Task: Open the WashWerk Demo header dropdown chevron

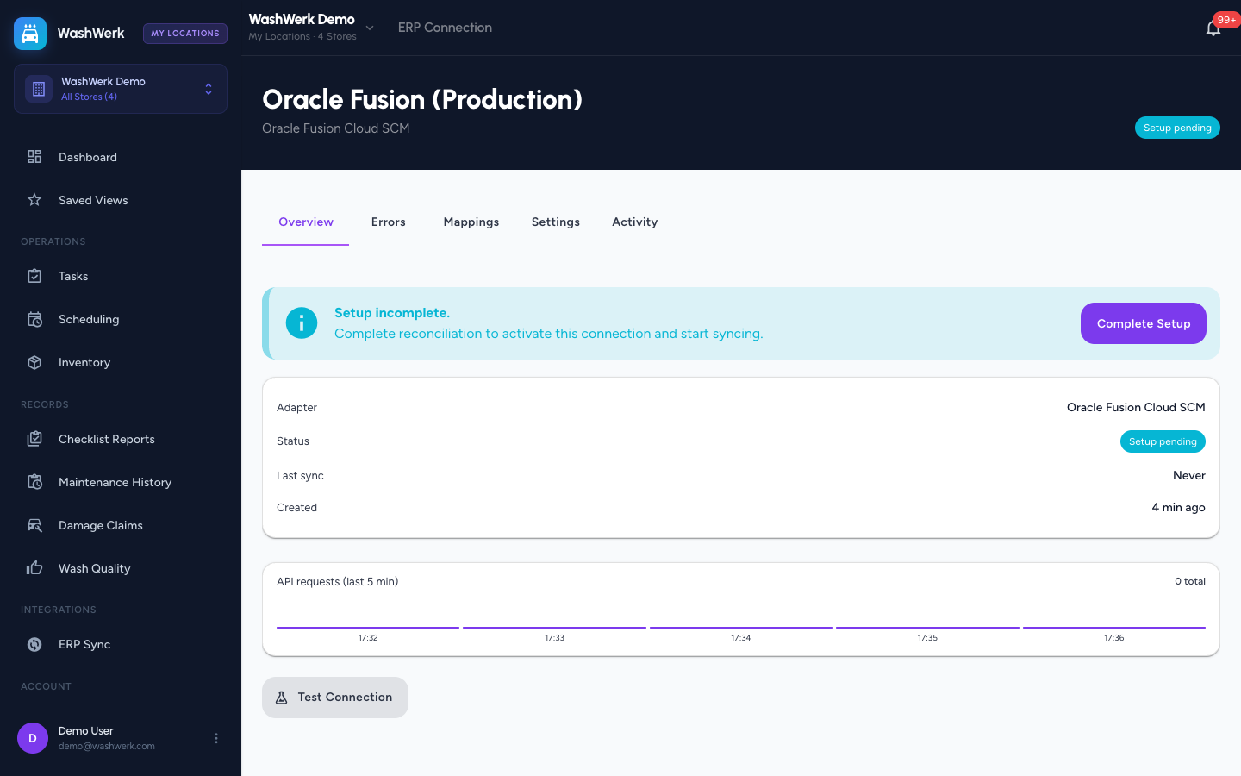Action: pyautogui.click(x=370, y=28)
